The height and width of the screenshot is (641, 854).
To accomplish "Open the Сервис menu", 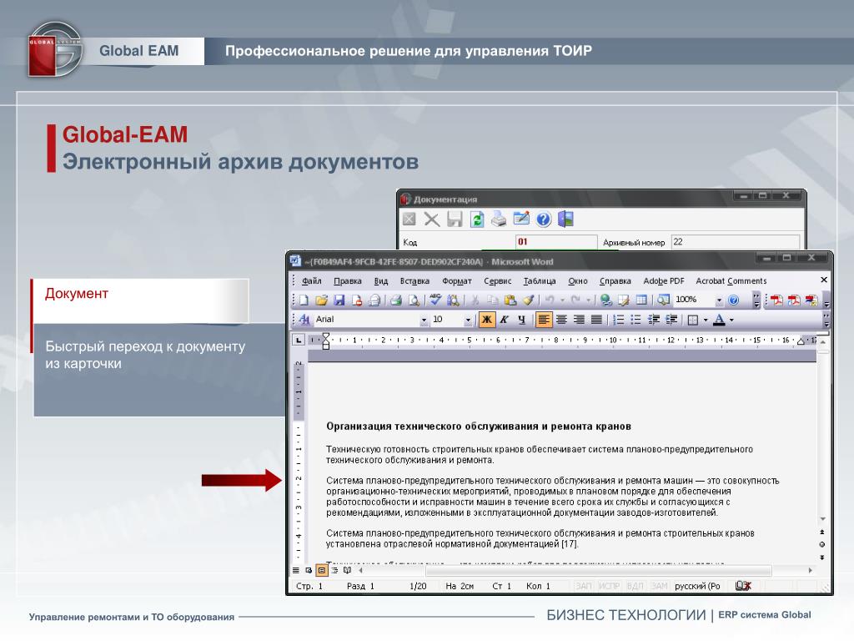I will click(497, 280).
